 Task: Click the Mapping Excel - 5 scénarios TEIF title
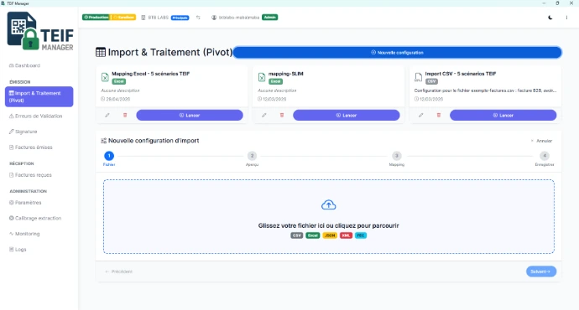pyautogui.click(x=151, y=74)
